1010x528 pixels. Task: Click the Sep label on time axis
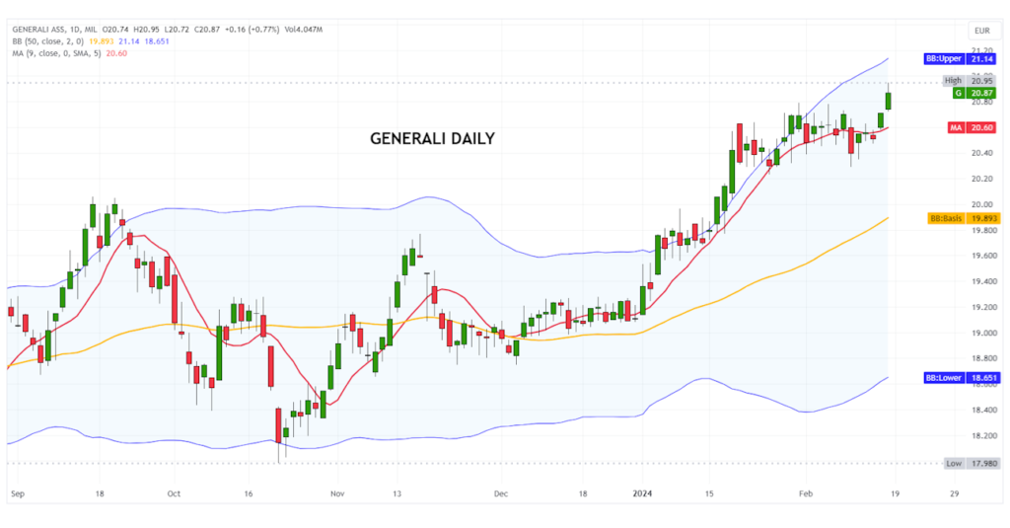tap(17, 490)
